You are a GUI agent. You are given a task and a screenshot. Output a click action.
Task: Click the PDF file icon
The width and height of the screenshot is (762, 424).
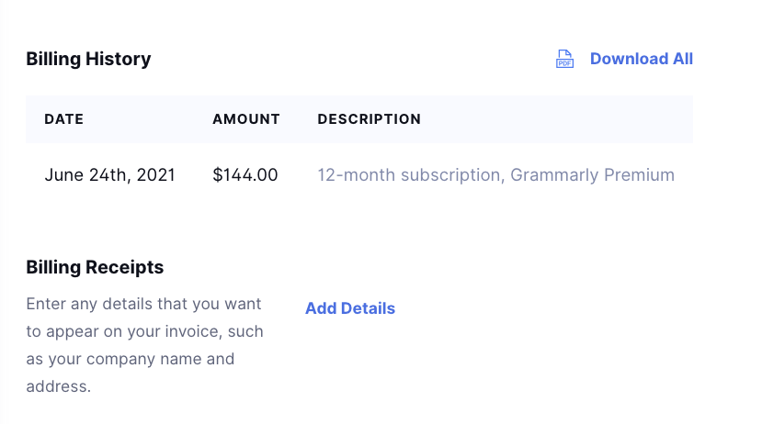pos(564,60)
